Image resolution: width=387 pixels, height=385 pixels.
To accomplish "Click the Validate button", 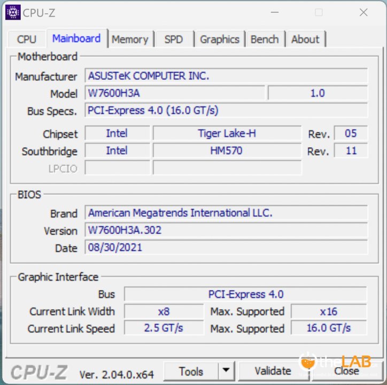I will [x=273, y=371].
